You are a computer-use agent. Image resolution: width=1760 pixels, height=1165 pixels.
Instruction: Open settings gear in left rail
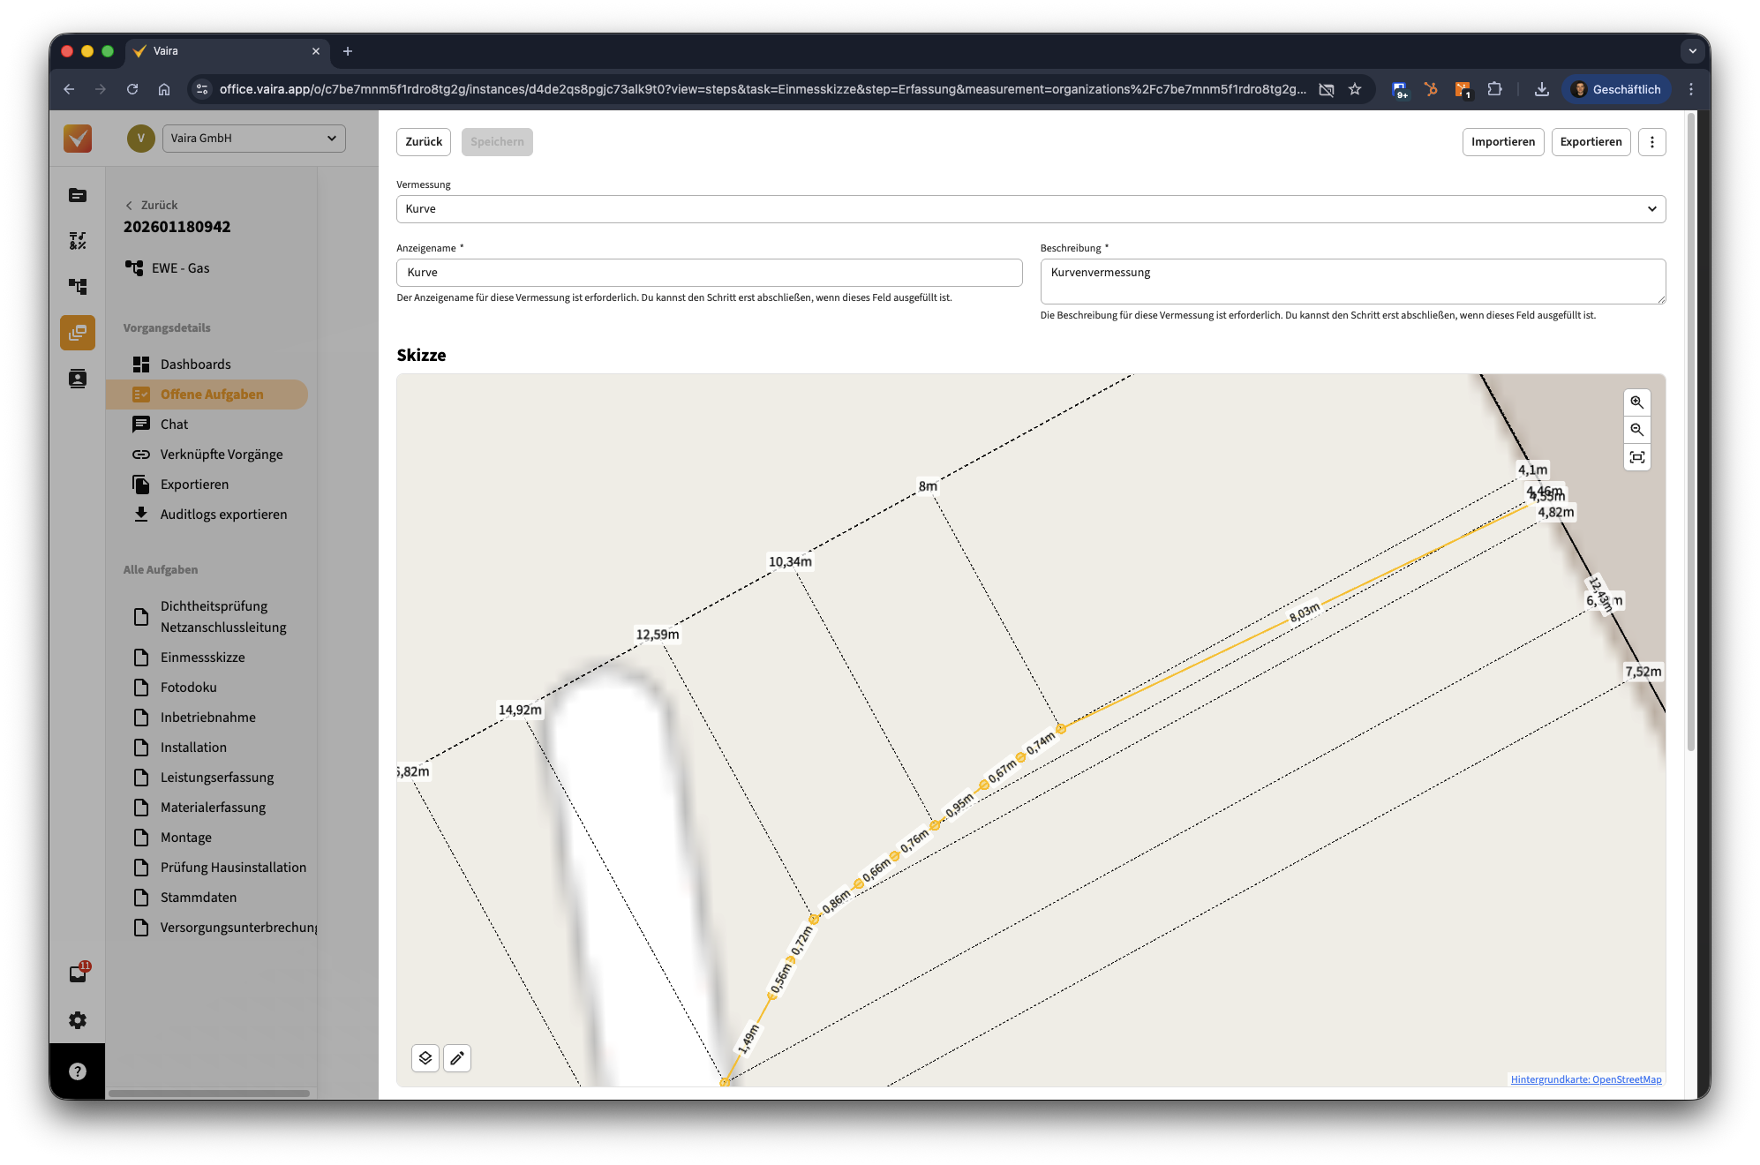(x=78, y=1020)
